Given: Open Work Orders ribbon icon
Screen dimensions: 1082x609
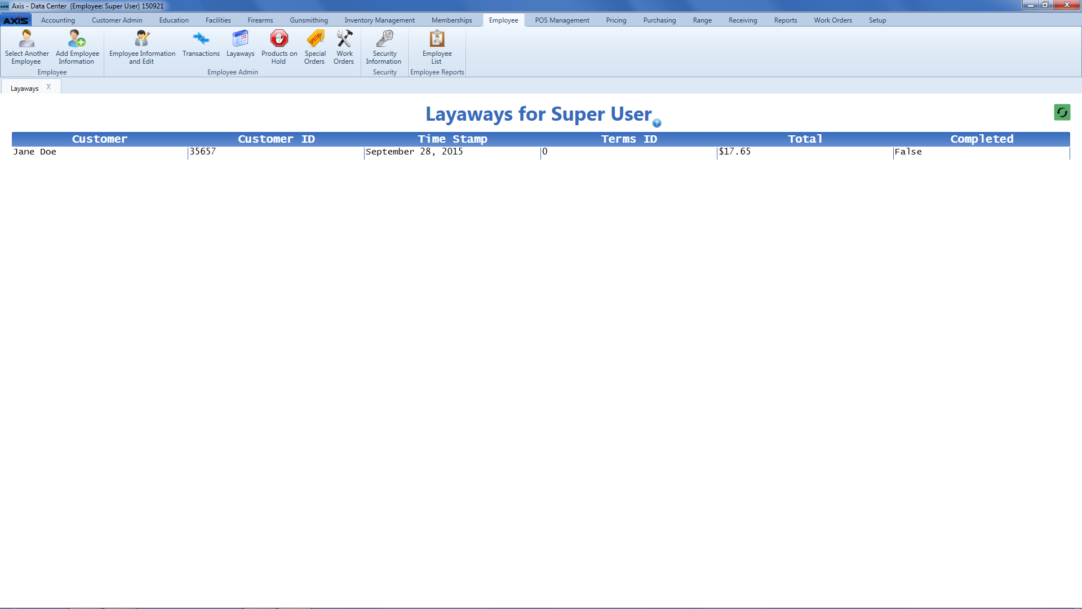Looking at the screenshot, I should (344, 47).
